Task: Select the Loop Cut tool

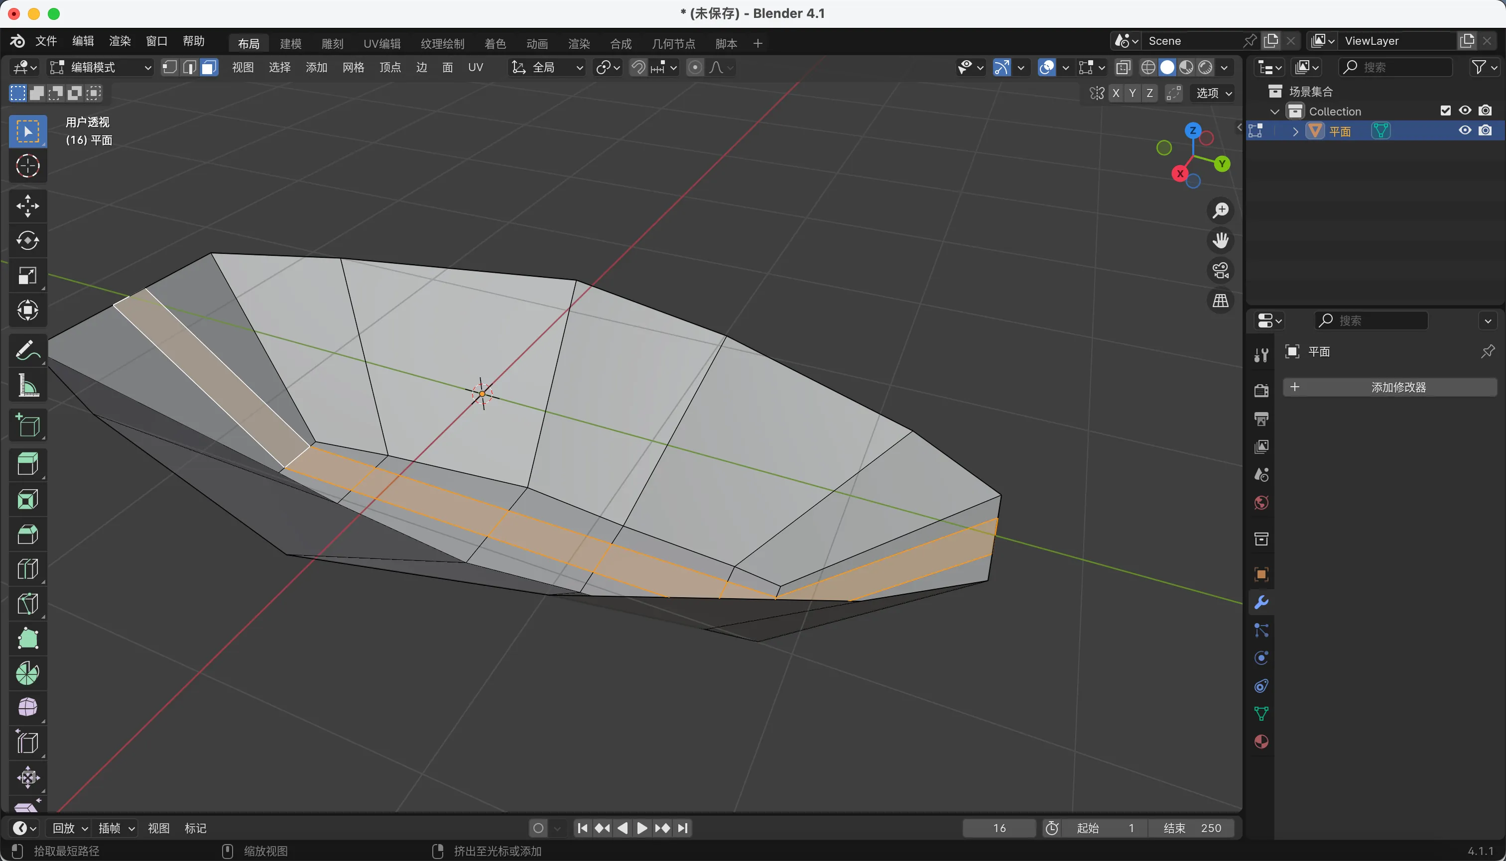Action: (x=28, y=569)
